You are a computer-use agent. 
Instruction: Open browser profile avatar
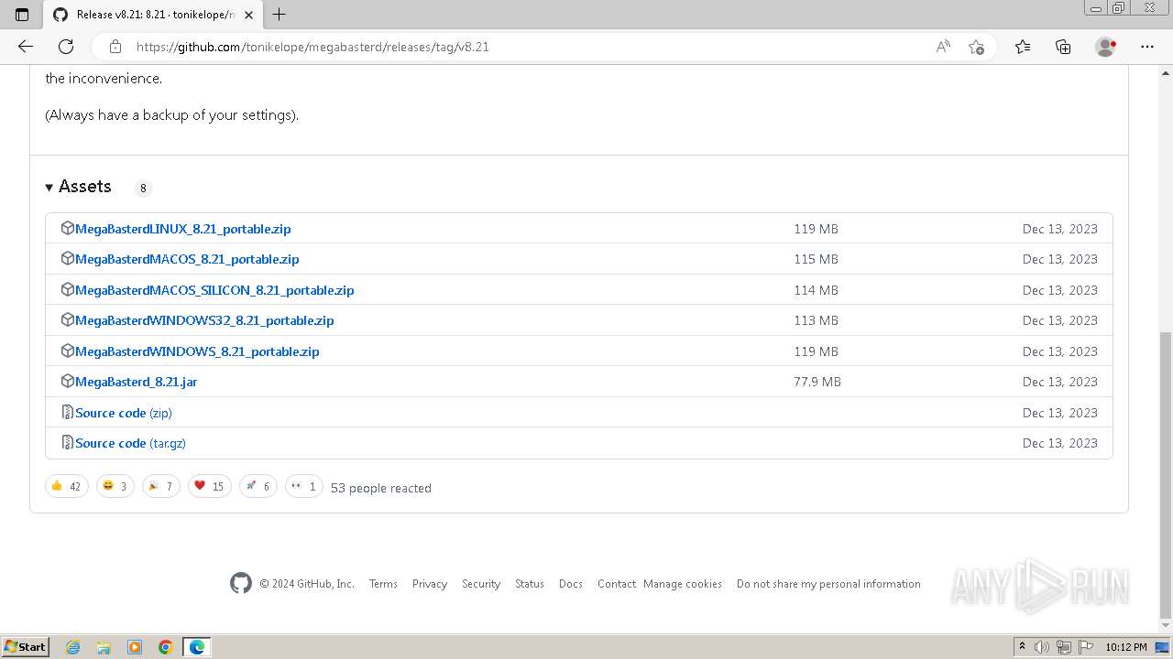1105,47
